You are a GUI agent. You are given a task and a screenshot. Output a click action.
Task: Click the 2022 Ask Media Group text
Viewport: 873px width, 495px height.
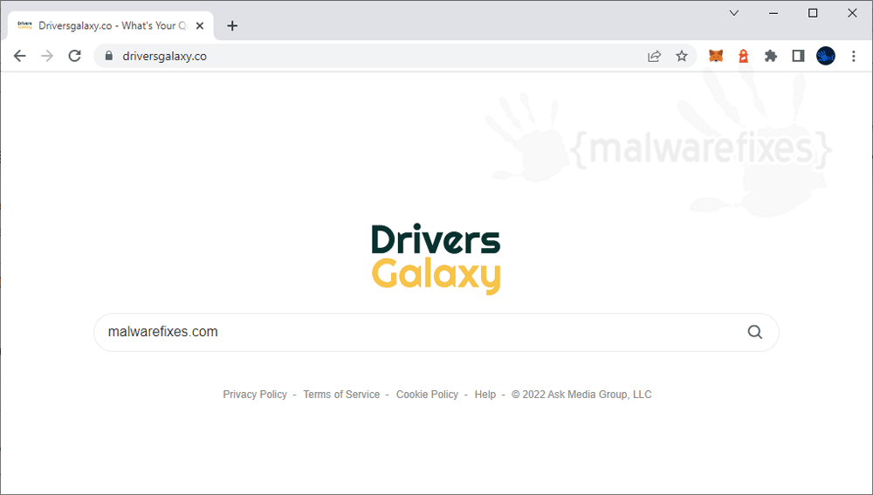pyautogui.click(x=581, y=395)
